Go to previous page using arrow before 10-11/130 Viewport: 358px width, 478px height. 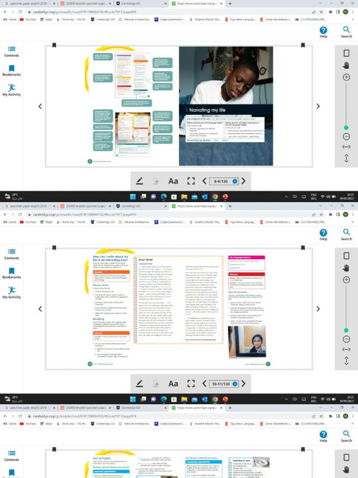click(x=204, y=384)
